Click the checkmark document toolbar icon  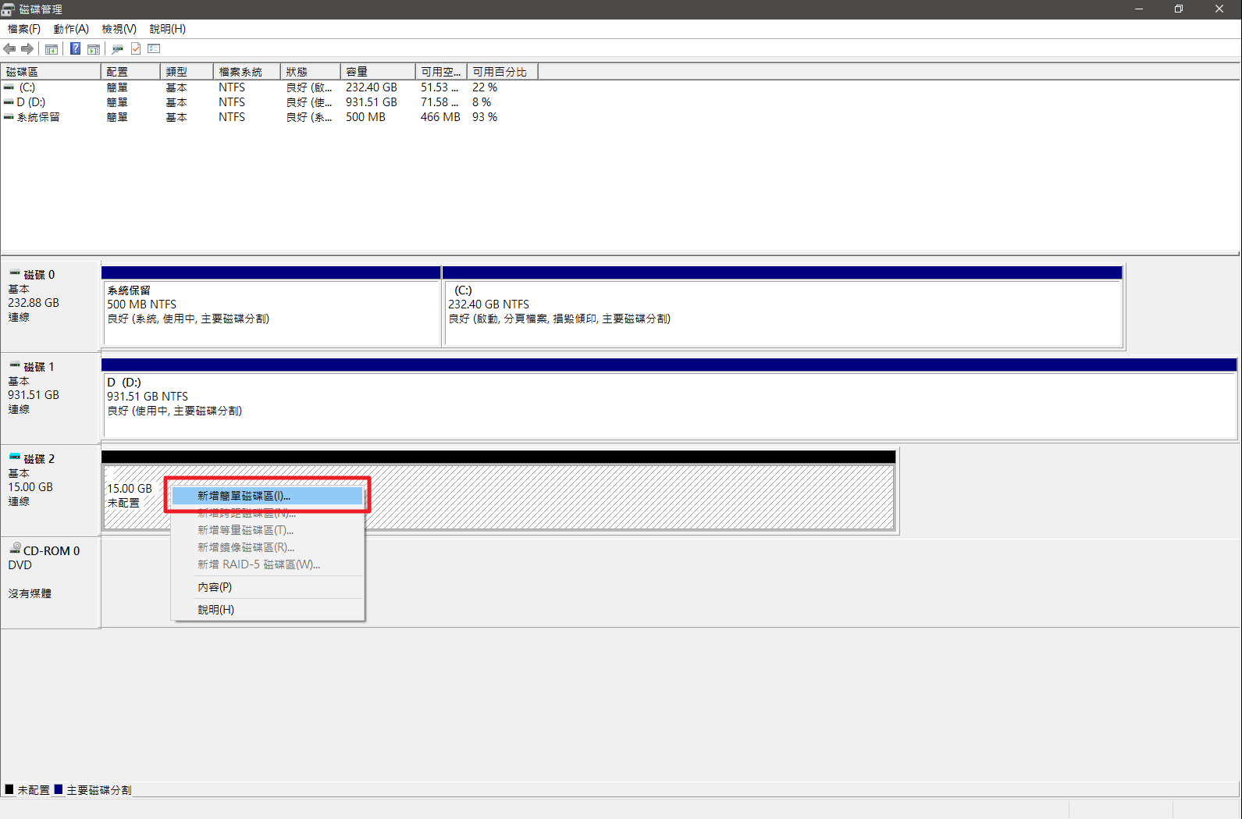pyautogui.click(x=136, y=49)
